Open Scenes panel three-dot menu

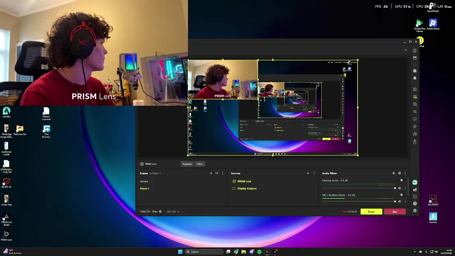tap(223, 173)
